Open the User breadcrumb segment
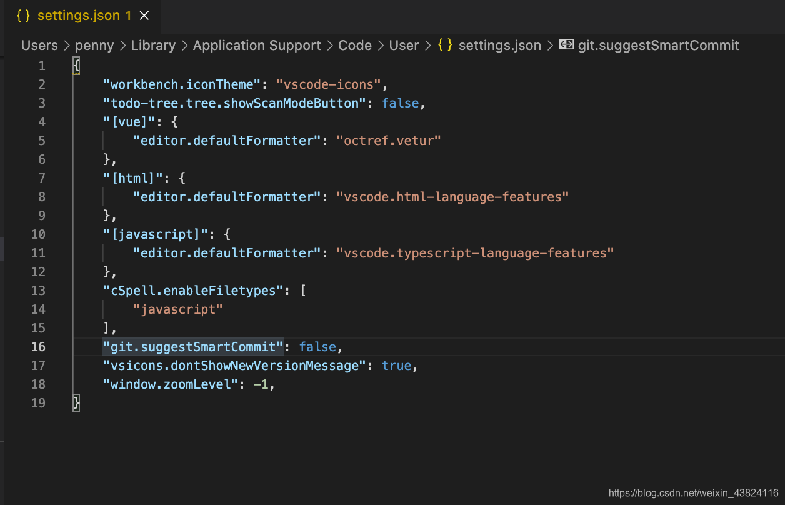Viewport: 785px width, 505px height. [404, 46]
